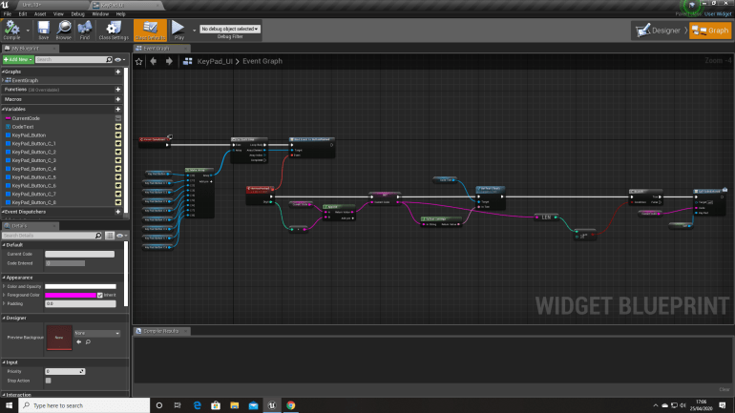735x413 pixels.
Task: Add a new graph with plus icon
Action: point(118,72)
